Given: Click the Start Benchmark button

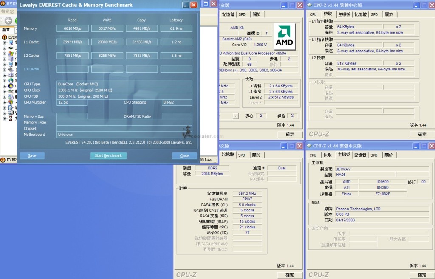Looking at the screenshot, I should click(x=108, y=155).
